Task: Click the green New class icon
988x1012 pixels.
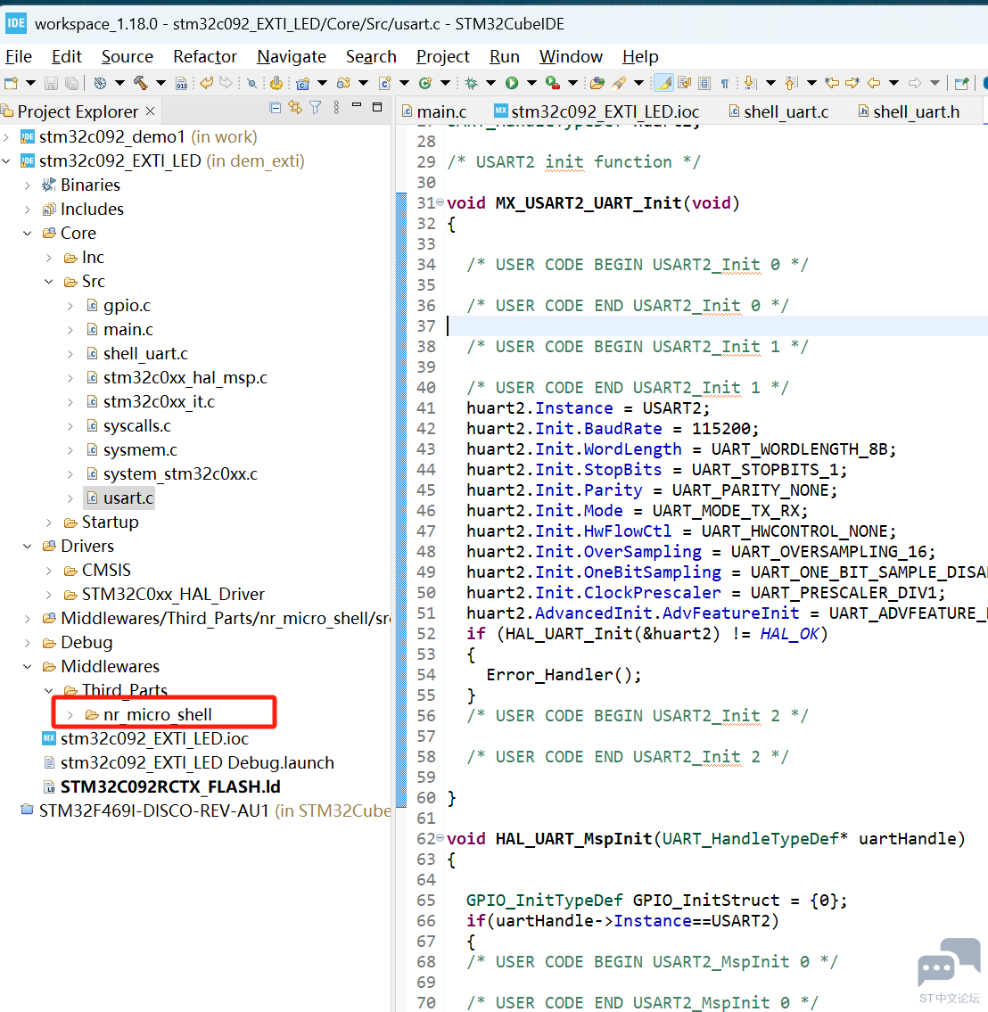Action: 425,83
